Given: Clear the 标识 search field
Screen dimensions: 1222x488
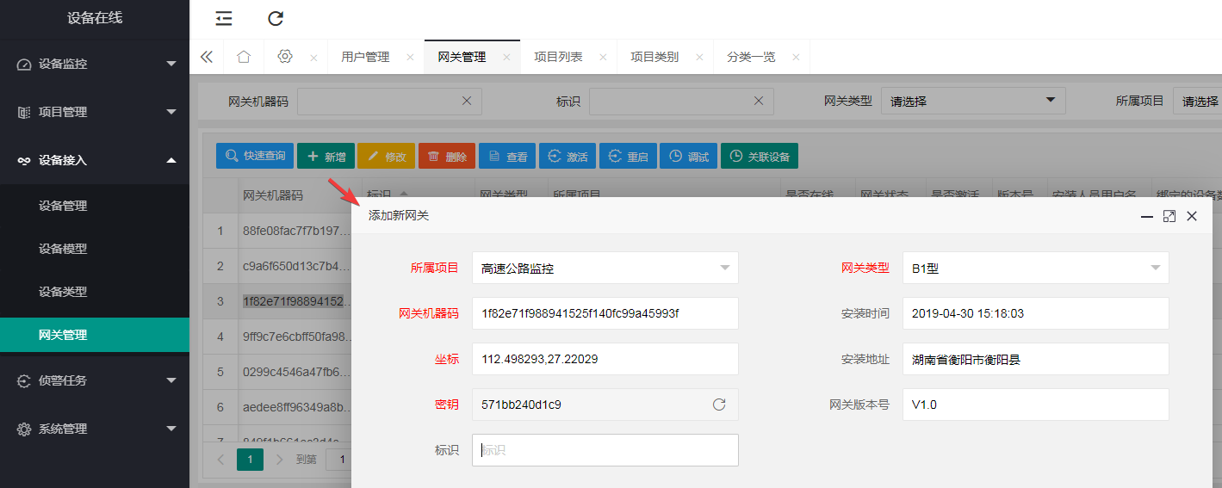Looking at the screenshot, I should pos(759,101).
